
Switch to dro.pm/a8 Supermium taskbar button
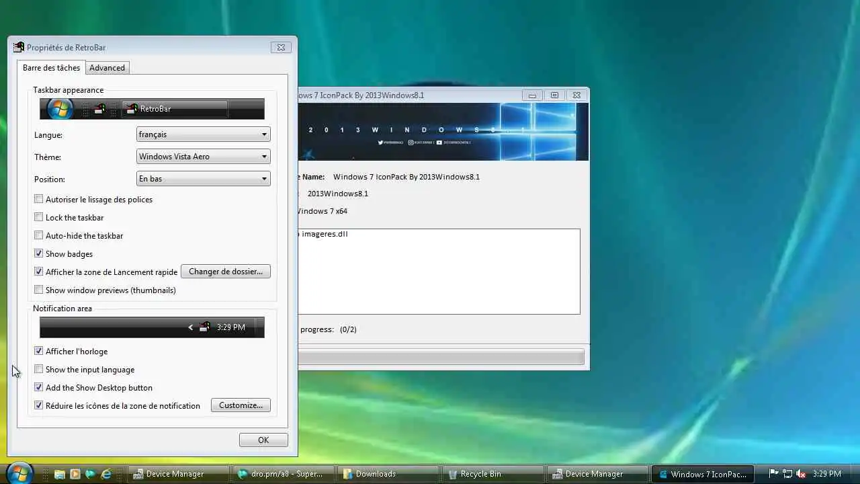coord(282,474)
